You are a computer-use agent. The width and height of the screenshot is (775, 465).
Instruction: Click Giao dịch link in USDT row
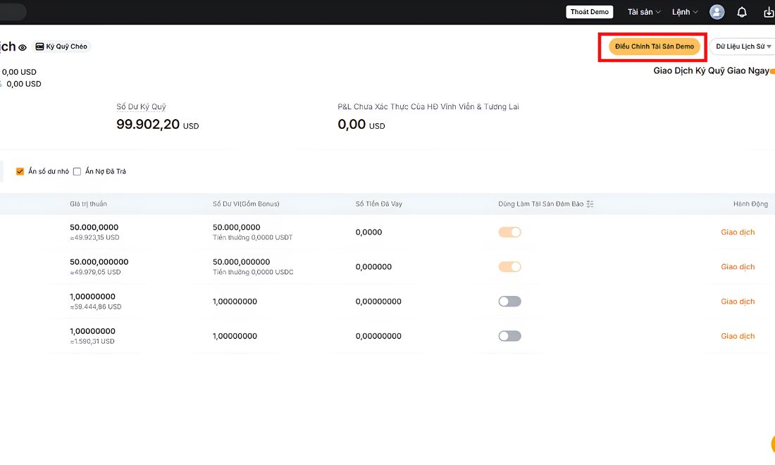pos(738,232)
